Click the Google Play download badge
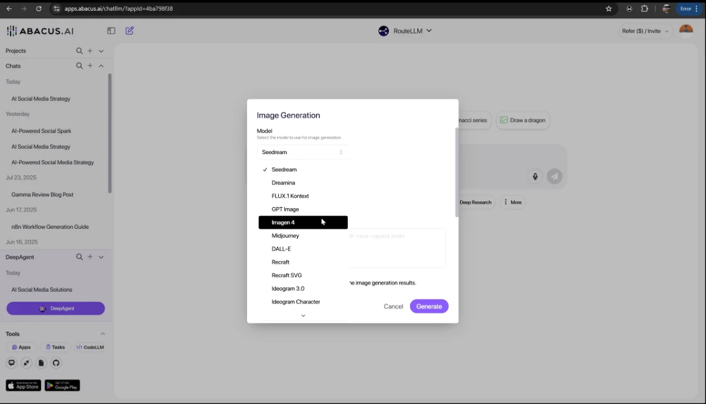The image size is (706, 404). (62, 386)
